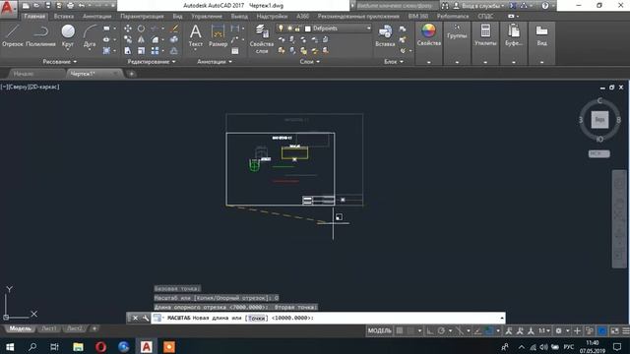Screen dimensions: 630x354
Task: Click the Вход в службы sign-in button
Action: coord(479,6)
